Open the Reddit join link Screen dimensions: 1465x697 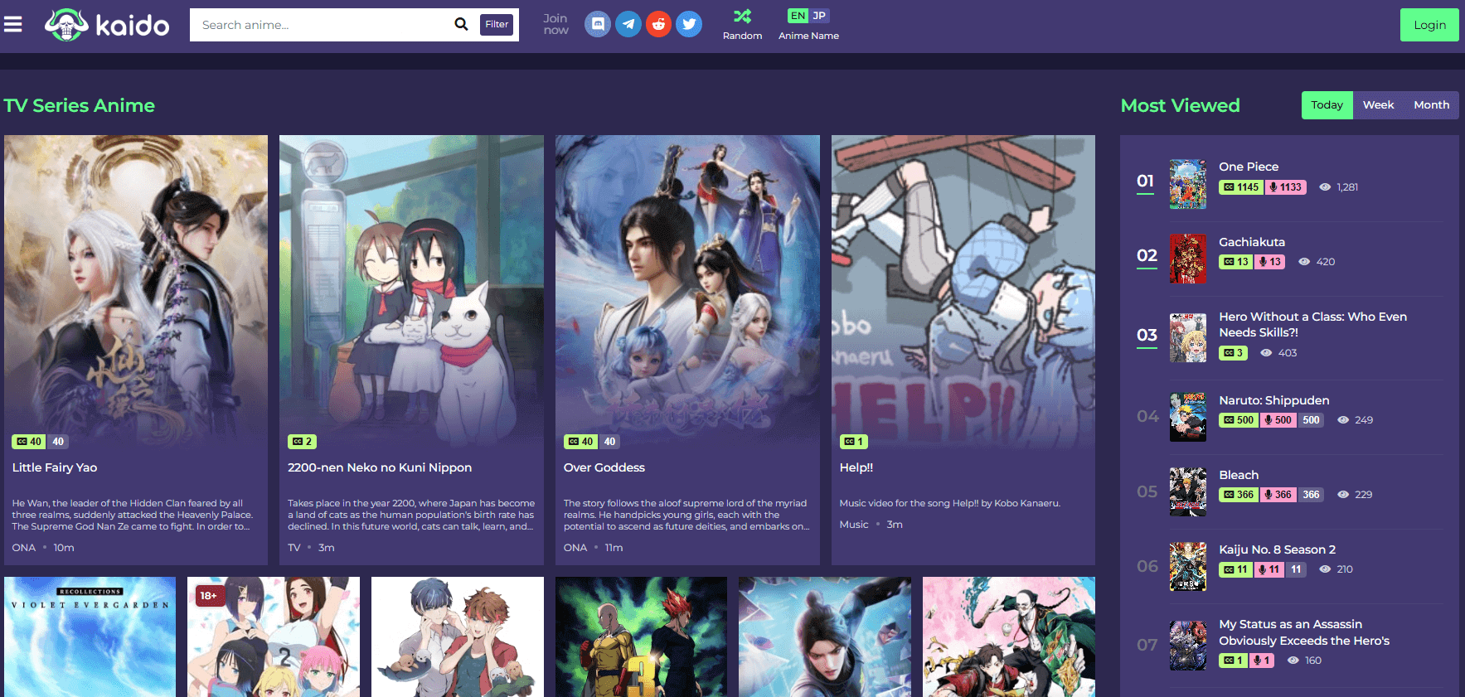[x=658, y=24]
